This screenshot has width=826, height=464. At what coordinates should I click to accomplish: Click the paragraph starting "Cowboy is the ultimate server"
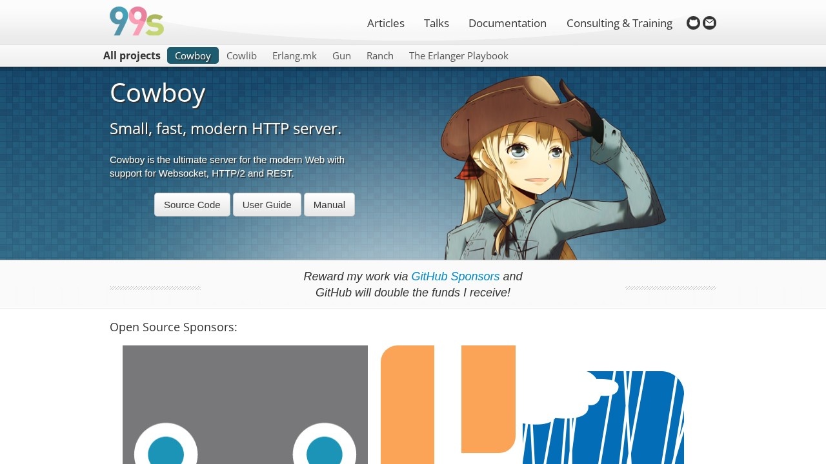pos(227,166)
